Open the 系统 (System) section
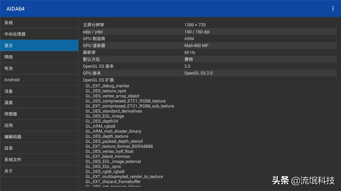Viewport: 341px width, 191px height. click(x=39, y=23)
